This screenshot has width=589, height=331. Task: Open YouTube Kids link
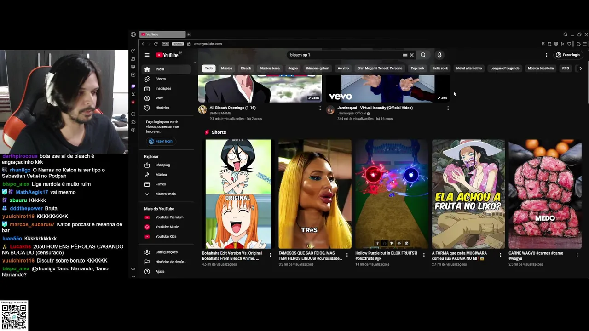(x=167, y=236)
